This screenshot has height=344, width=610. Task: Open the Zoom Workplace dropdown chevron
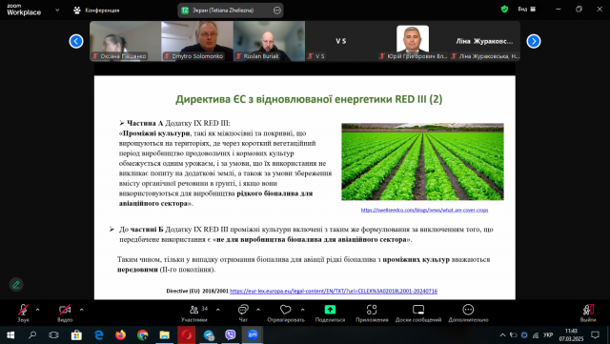coord(57,10)
